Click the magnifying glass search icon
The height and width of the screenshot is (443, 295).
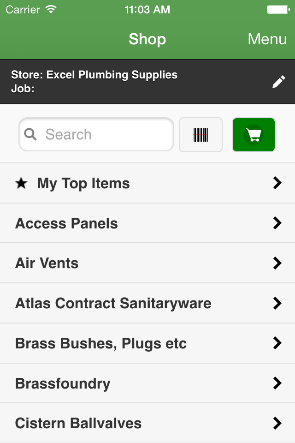coord(30,134)
